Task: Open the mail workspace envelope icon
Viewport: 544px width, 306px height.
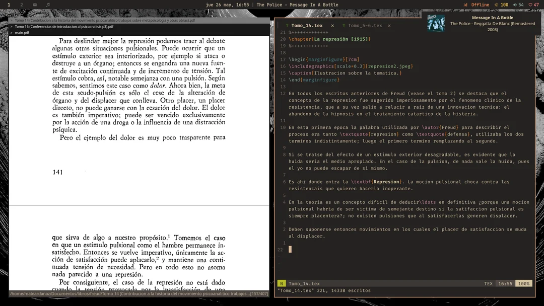Action: click(x=35, y=5)
